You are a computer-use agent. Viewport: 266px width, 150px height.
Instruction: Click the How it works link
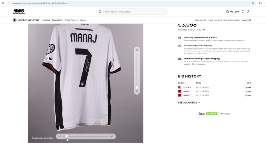point(201,20)
